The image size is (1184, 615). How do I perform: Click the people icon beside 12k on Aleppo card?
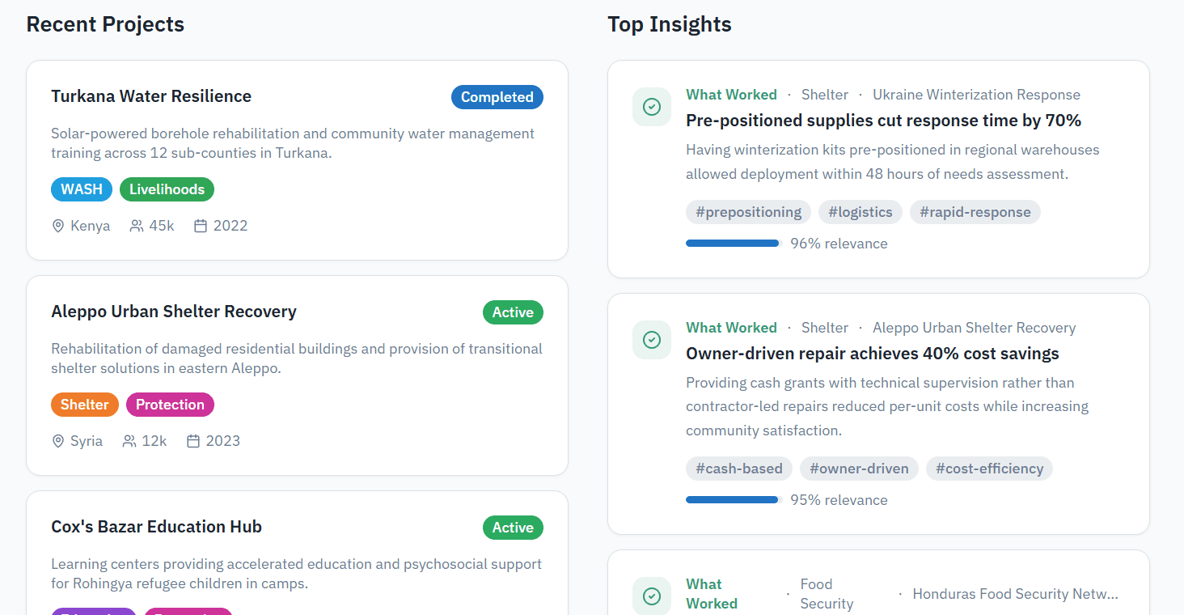(128, 441)
